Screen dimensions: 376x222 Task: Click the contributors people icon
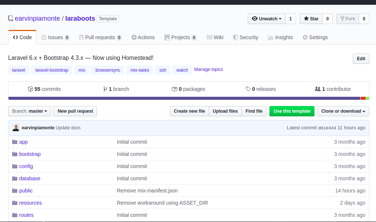pos(317,89)
